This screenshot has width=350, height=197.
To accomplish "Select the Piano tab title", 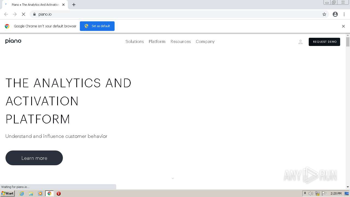I will click(35, 5).
